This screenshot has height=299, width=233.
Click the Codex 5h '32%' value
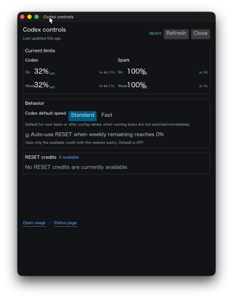click(41, 71)
